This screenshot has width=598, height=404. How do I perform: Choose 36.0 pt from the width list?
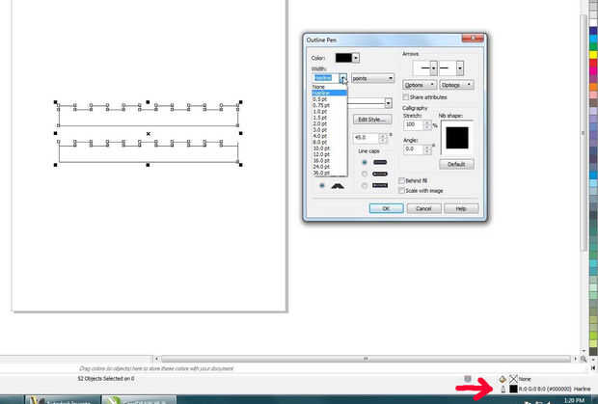tap(330, 173)
